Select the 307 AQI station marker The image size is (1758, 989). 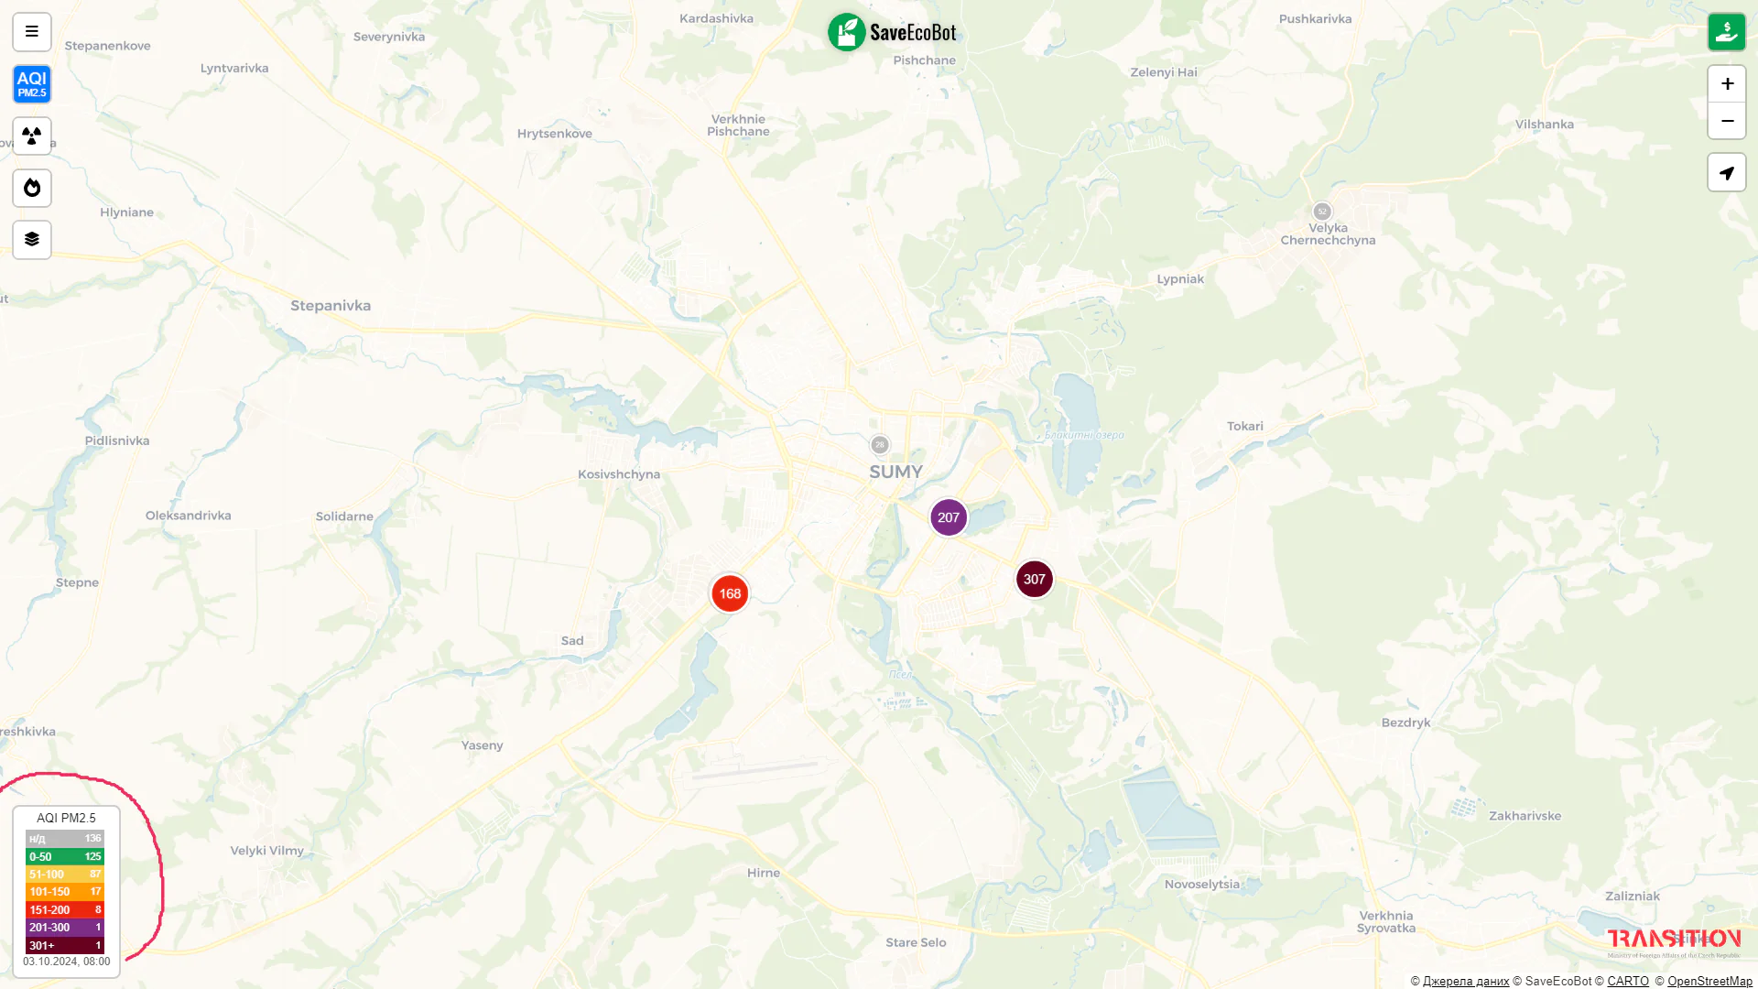pyautogui.click(x=1035, y=579)
